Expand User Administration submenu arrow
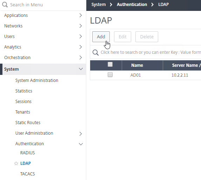Image resolution: width=201 pixels, height=180 pixels. [x=80, y=134]
